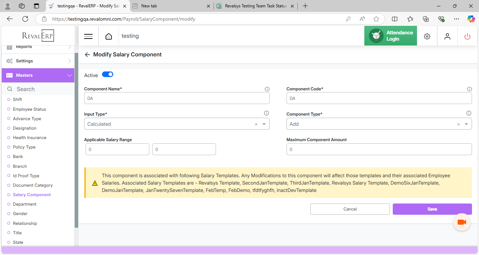Screen dimensions: 479x255
Task: Click the Attendance Login button
Action: (x=391, y=36)
